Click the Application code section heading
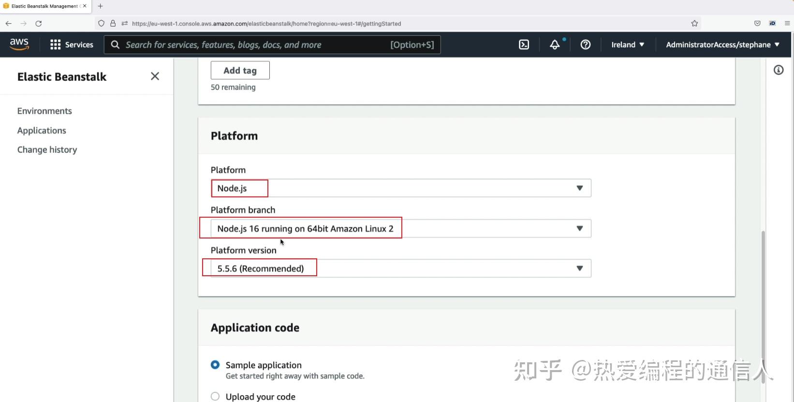 (255, 328)
